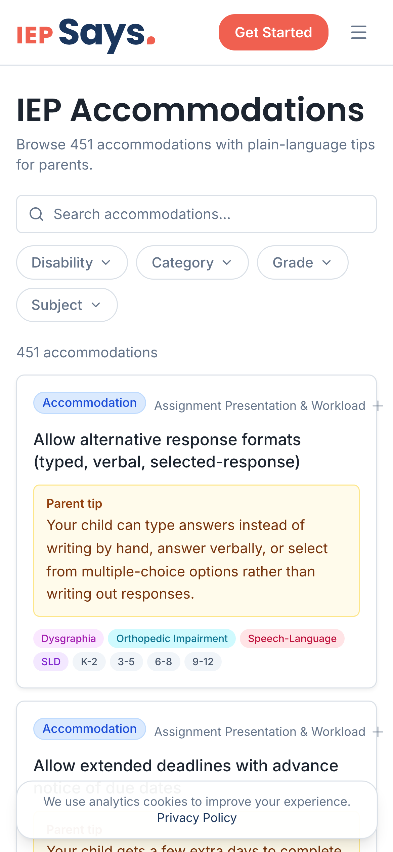Click the Assignment Presentation & Workload label
This screenshot has width=393, height=852.
point(260,405)
